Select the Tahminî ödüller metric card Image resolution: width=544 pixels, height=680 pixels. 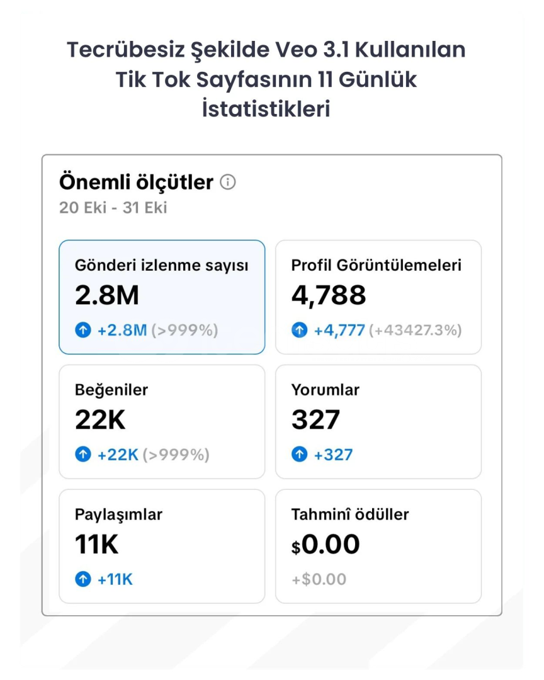click(378, 546)
